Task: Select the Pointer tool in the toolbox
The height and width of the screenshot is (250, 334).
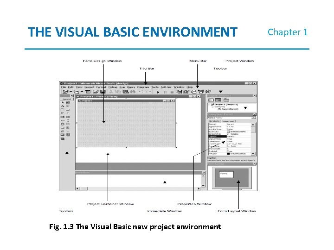Action: 63,102
